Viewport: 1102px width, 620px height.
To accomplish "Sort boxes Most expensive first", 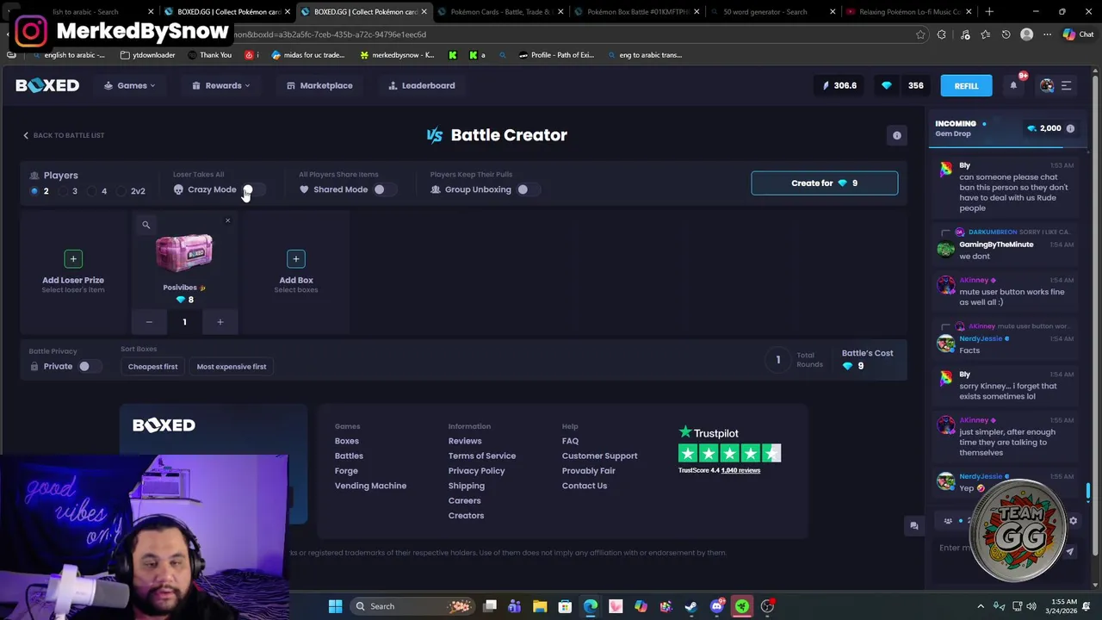I will [x=232, y=367].
